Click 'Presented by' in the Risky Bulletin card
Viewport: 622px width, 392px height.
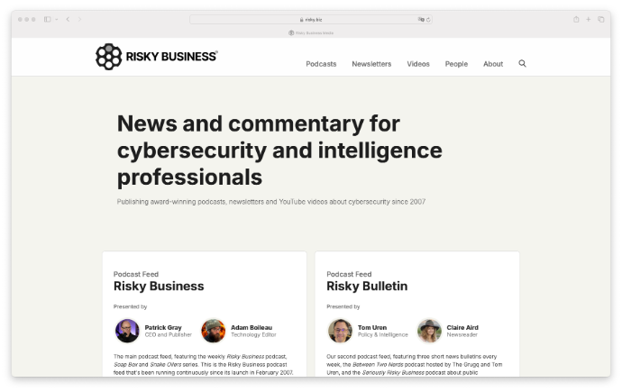click(343, 306)
